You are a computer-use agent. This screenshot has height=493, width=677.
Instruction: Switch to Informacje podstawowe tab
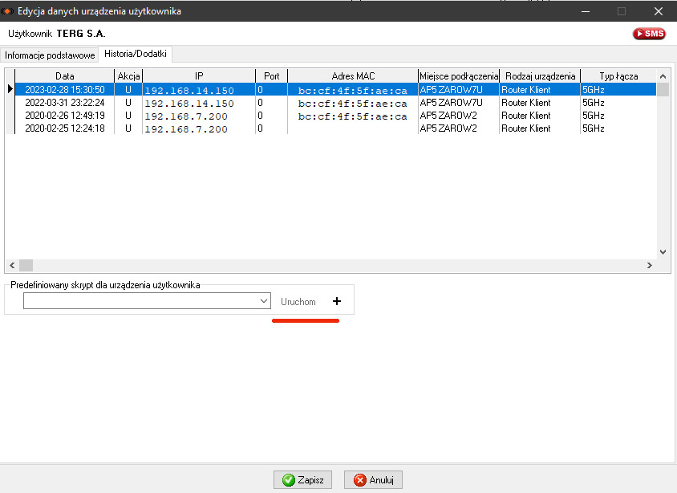50,55
